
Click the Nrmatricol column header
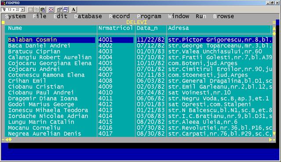[116, 28]
